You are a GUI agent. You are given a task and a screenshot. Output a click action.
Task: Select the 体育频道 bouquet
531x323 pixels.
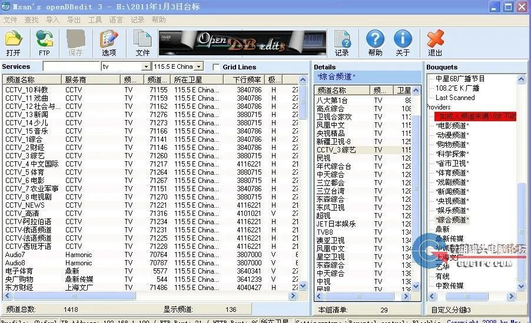click(453, 172)
